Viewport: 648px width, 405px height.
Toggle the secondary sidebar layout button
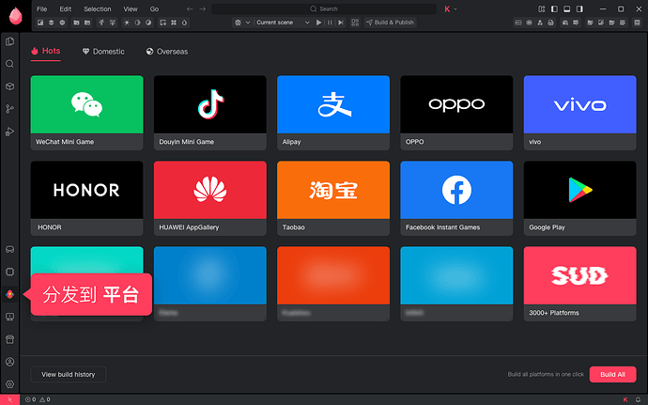(x=579, y=9)
